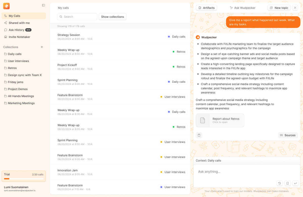Viewport: 303px width, 197px height.
Task: Open the Report about Retros artifact
Action: [x=220, y=120]
